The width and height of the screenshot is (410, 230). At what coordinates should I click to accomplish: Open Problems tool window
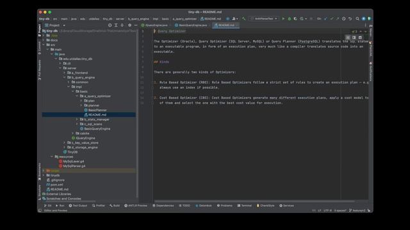point(225,206)
